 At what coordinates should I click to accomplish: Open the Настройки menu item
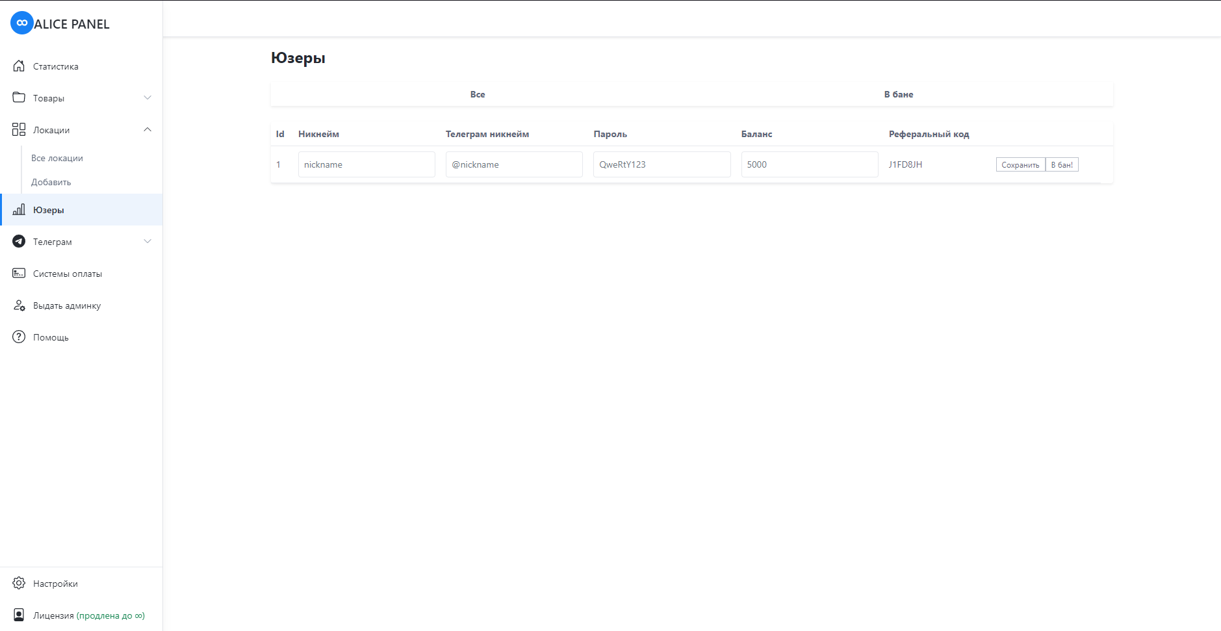81,584
